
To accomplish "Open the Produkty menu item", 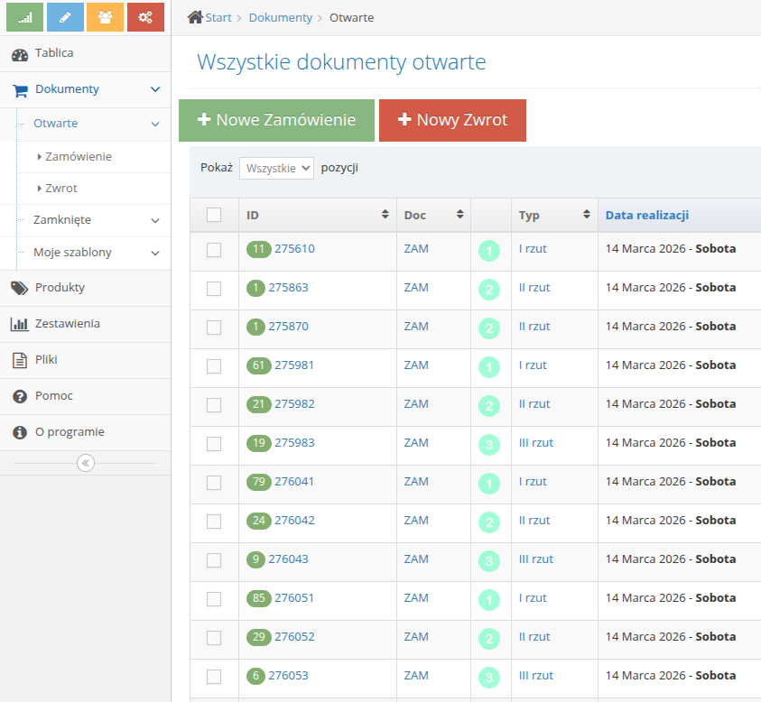I will [x=60, y=288].
